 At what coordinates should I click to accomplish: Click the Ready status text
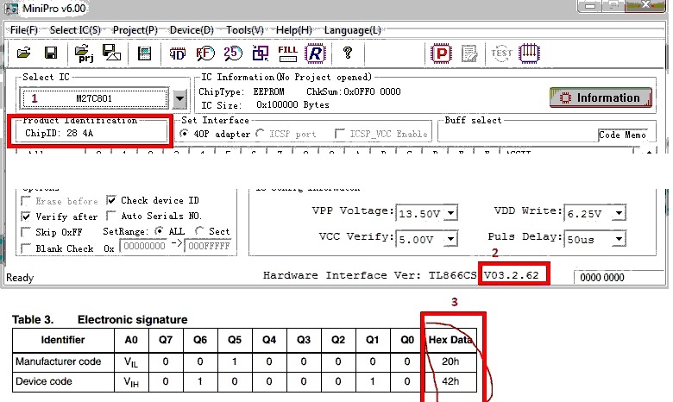point(20,278)
